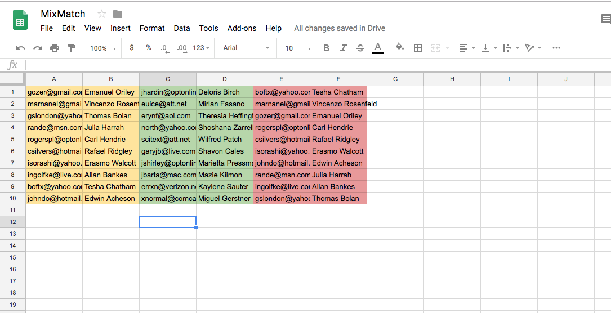Open the fill color bucket tool
Viewport: 611px width, 313px height.
coord(400,48)
